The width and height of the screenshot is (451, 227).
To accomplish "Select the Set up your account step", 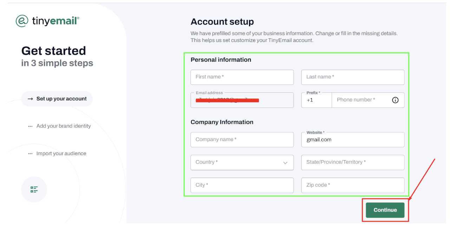I will [61, 99].
